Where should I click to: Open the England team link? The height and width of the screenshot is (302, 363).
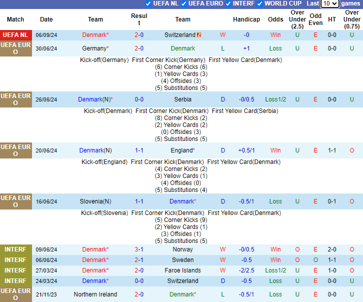(x=181, y=150)
